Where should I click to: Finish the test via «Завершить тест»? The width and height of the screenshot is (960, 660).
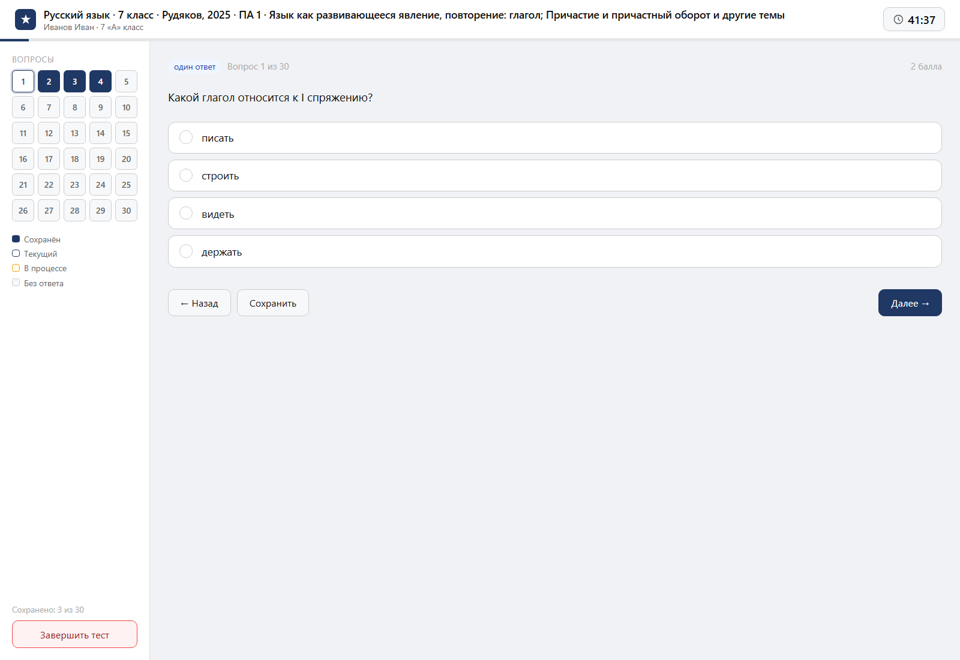[74, 634]
